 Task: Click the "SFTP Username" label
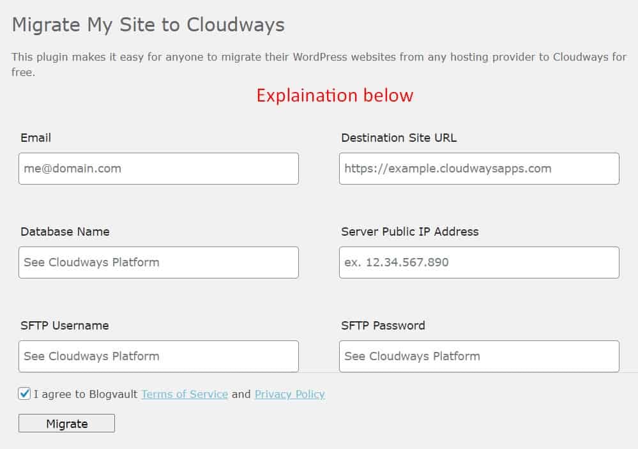pos(65,326)
